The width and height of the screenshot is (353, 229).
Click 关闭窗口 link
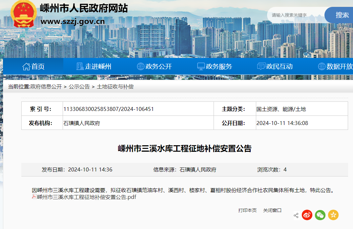[272, 210]
